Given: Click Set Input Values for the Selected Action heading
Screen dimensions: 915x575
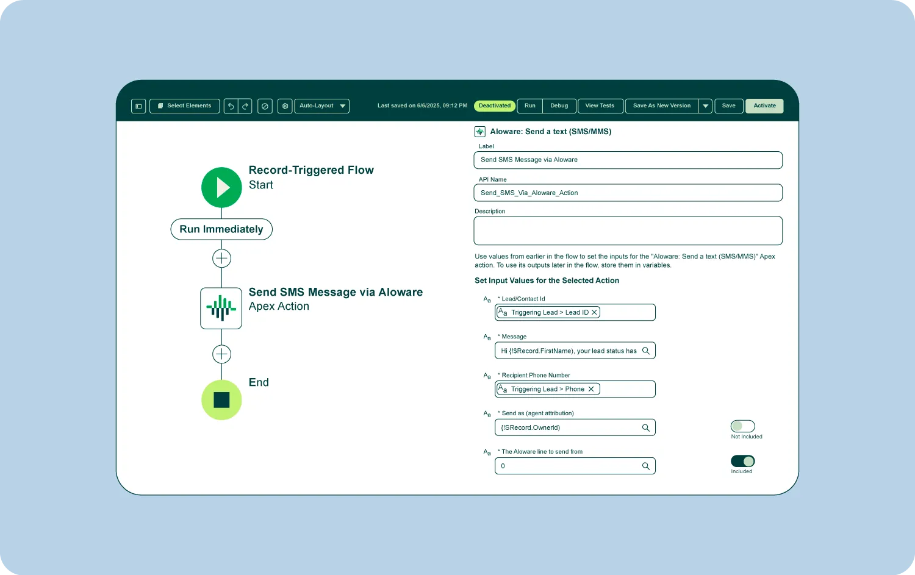Looking at the screenshot, I should [x=547, y=280].
